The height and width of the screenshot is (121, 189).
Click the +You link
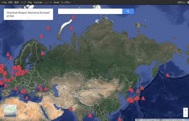[4, 2]
